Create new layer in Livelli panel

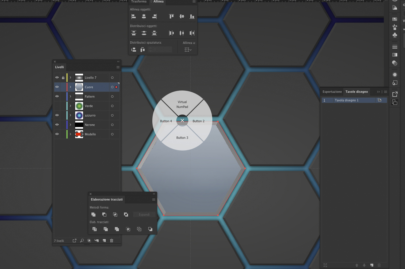pos(104,241)
